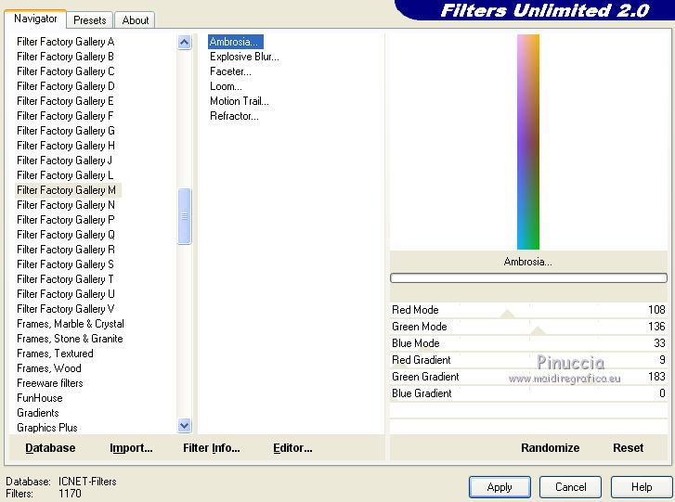This screenshot has width=675, height=502.
Task: Click the category list scroll up arrow
Action: 184,42
